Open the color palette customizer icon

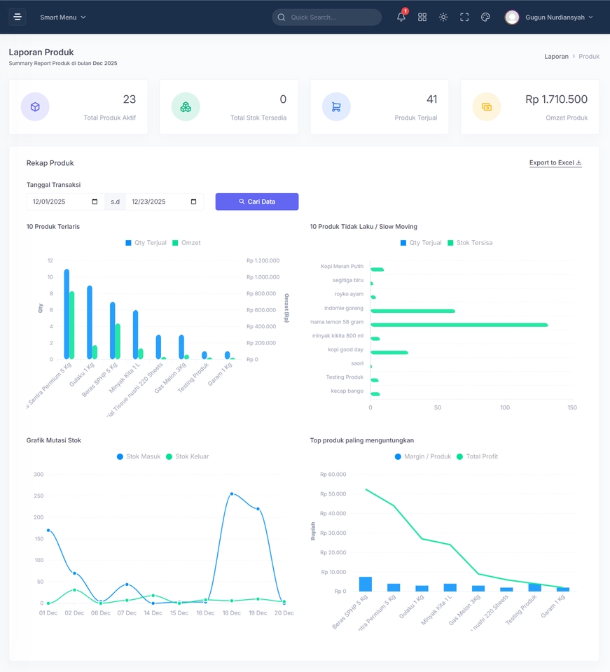pyautogui.click(x=485, y=17)
